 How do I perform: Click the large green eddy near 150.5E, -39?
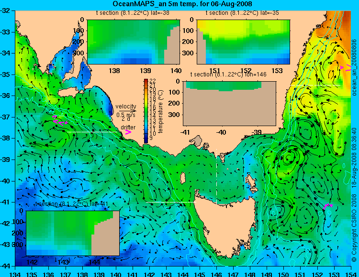click(289, 158)
